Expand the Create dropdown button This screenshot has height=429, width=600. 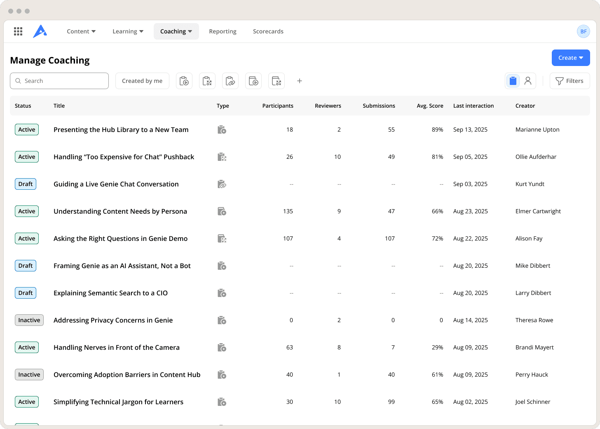570,58
